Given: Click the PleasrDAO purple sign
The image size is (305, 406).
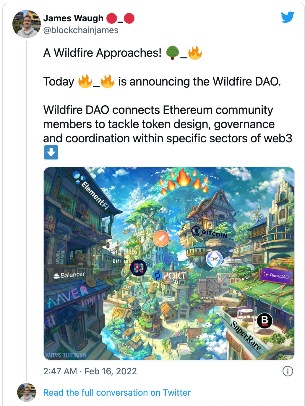Looking at the screenshot, I should [277, 275].
